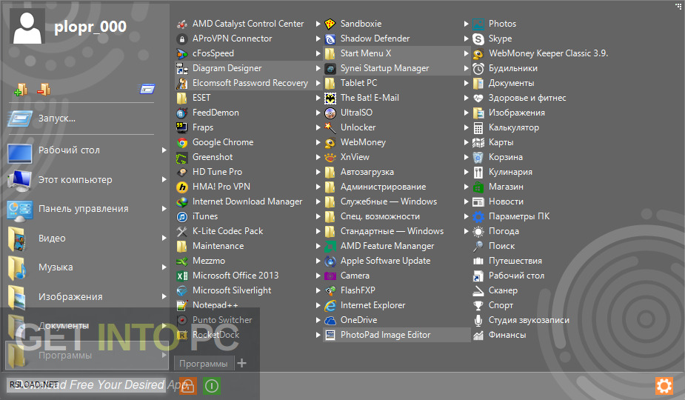
Task: Click the add folder plus icon
Action: coord(21,89)
